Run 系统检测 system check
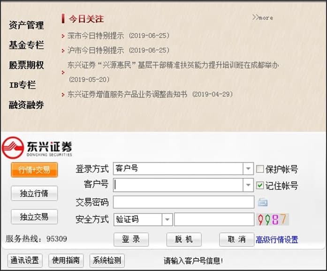Screen dimensions: 327x271 (x=107, y=260)
